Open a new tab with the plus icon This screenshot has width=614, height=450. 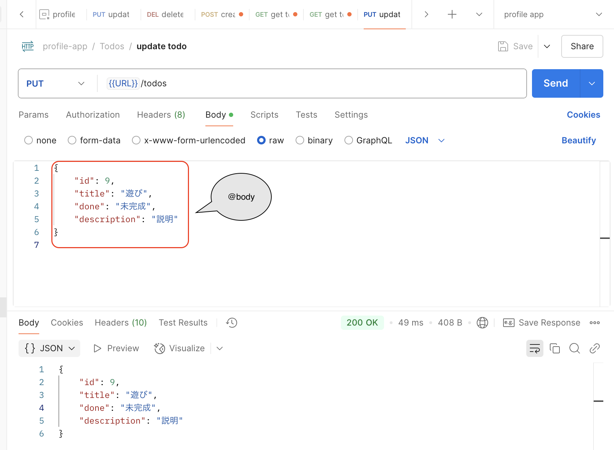tap(452, 14)
